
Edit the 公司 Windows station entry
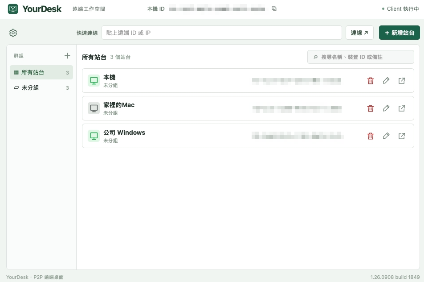pos(386,136)
